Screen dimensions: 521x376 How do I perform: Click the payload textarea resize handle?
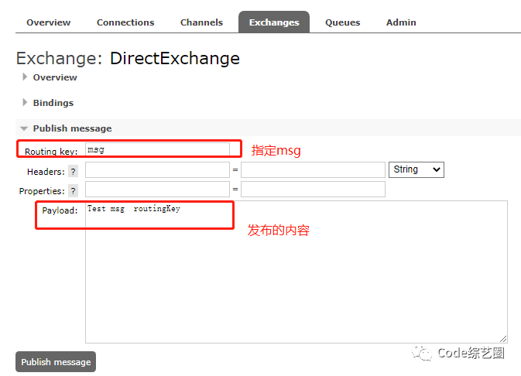pos(503,339)
